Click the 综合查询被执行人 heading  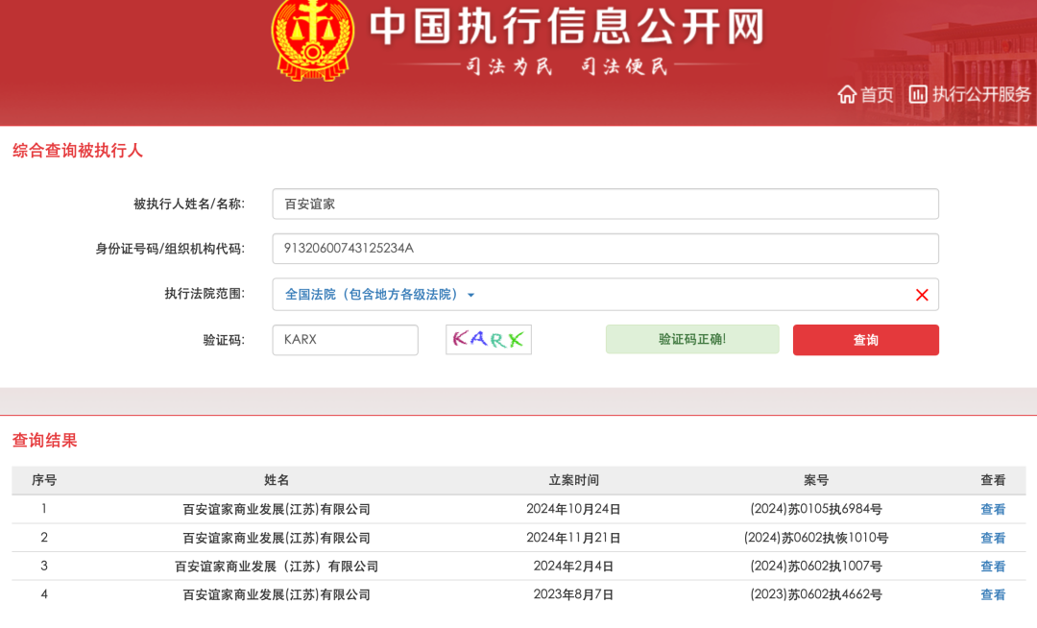[78, 151]
